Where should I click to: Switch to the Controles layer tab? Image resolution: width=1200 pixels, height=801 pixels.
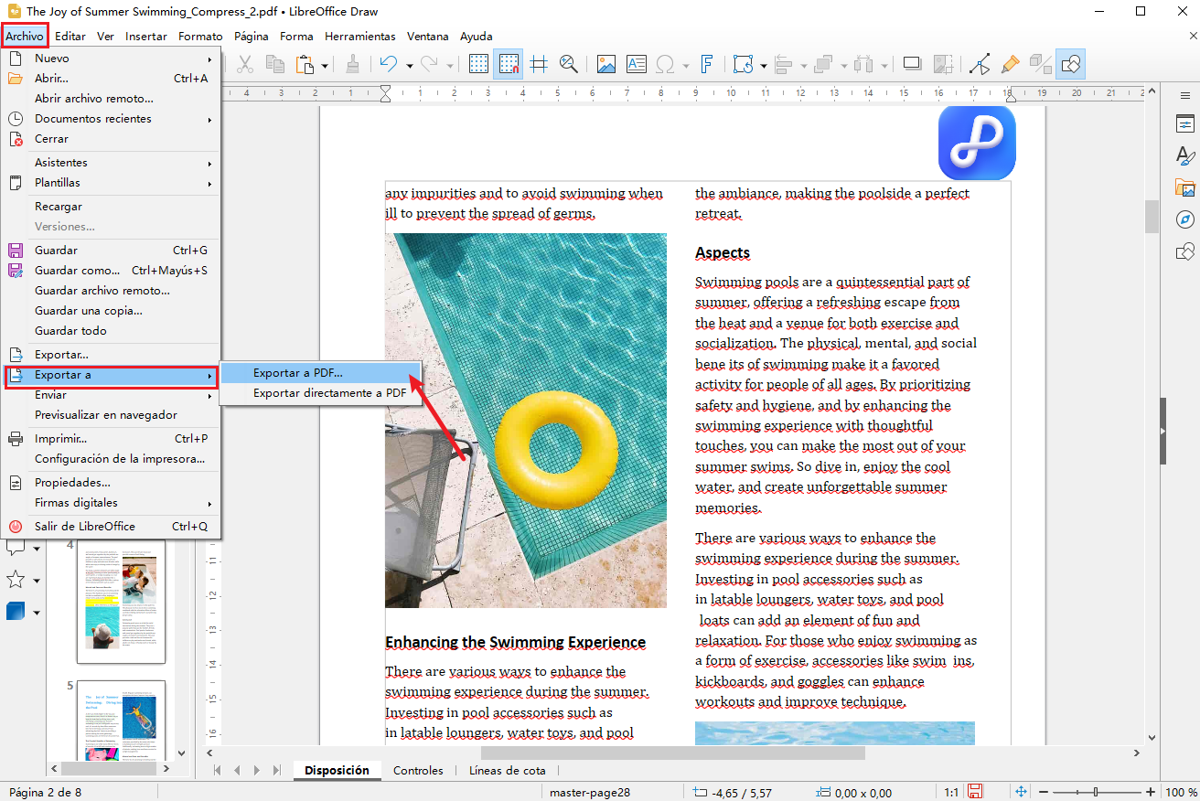(418, 771)
